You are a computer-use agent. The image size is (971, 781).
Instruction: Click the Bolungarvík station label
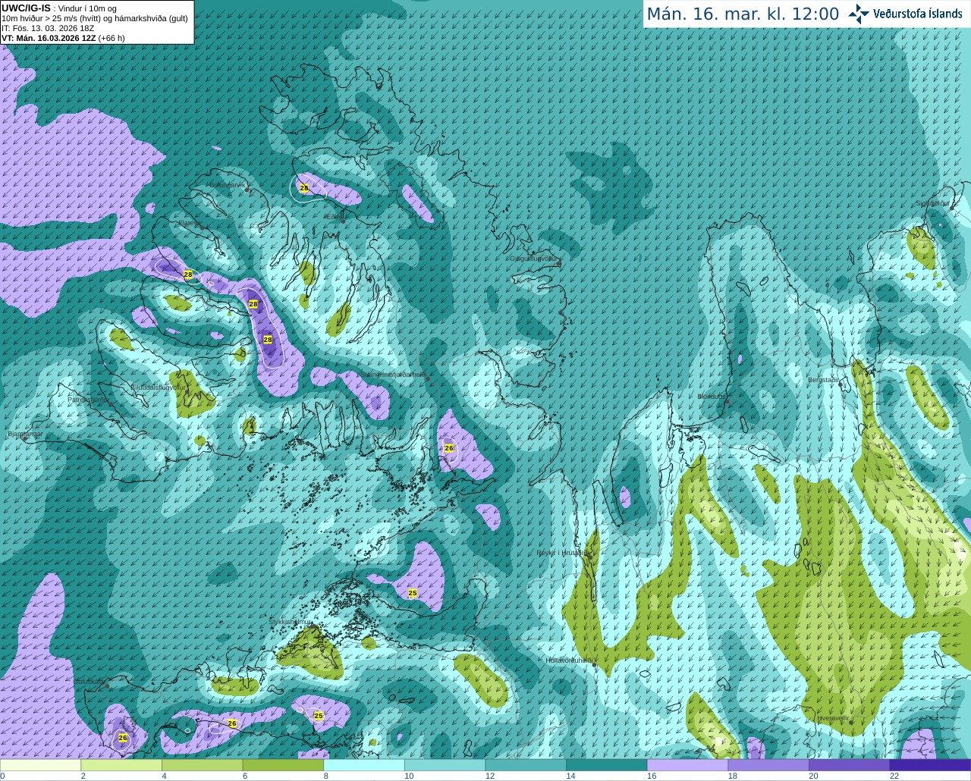pos(226,185)
